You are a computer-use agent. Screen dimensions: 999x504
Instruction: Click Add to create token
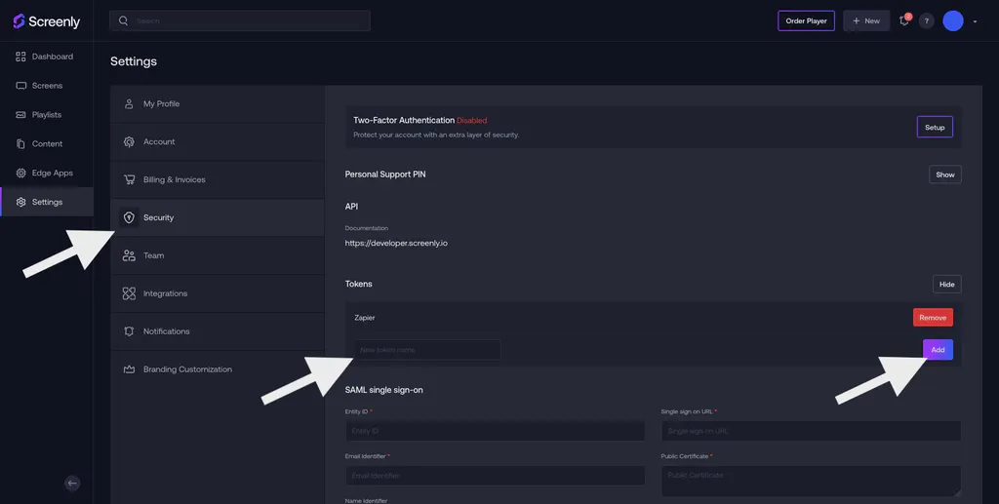click(x=938, y=350)
